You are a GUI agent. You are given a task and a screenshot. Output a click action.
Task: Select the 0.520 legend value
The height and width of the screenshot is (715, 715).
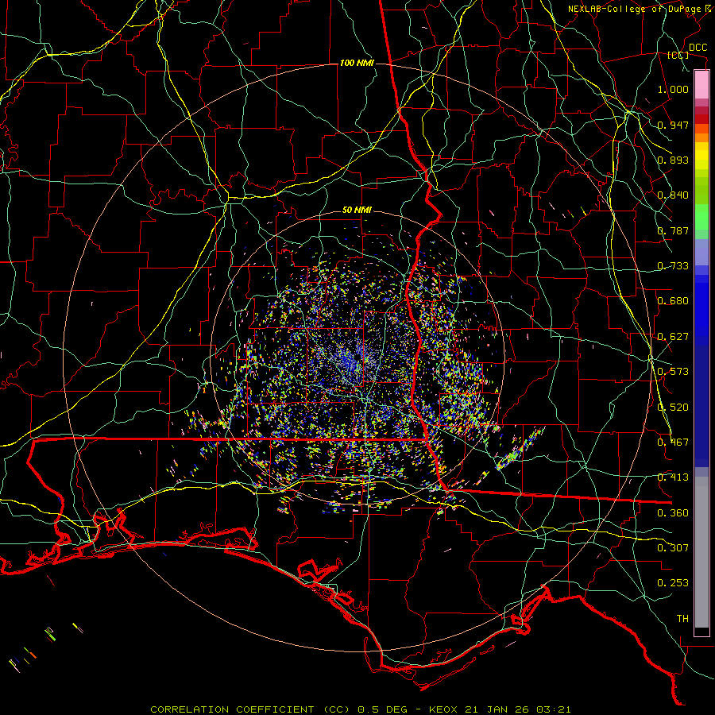(673, 408)
